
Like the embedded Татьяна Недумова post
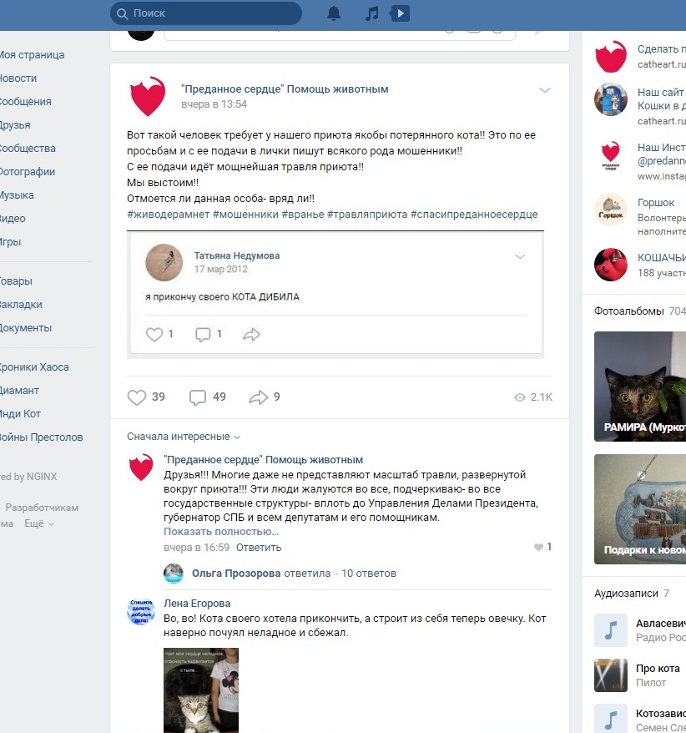(x=154, y=334)
